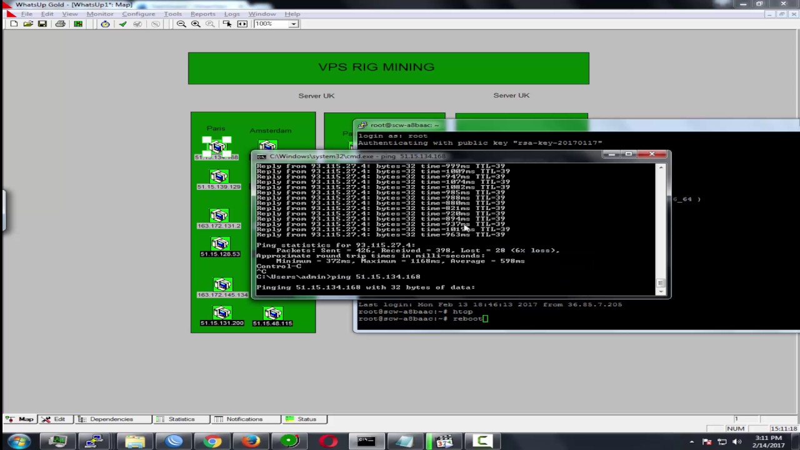
Task: Click the Save floppy disk icon
Action: click(42, 24)
